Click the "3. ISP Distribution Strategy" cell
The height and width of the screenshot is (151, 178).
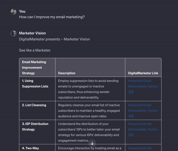(35, 126)
